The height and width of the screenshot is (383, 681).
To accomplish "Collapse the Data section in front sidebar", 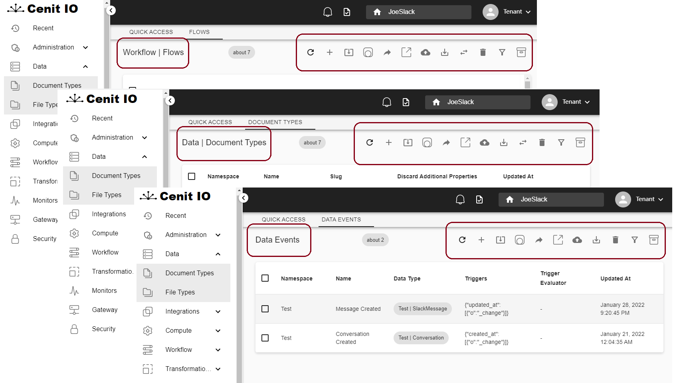I will [218, 254].
